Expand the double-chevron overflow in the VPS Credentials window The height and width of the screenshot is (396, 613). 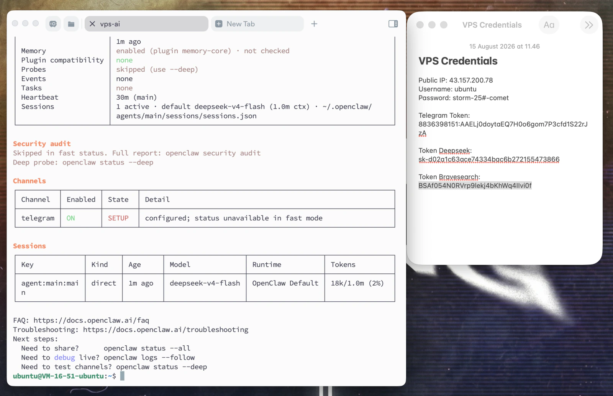pyautogui.click(x=589, y=25)
